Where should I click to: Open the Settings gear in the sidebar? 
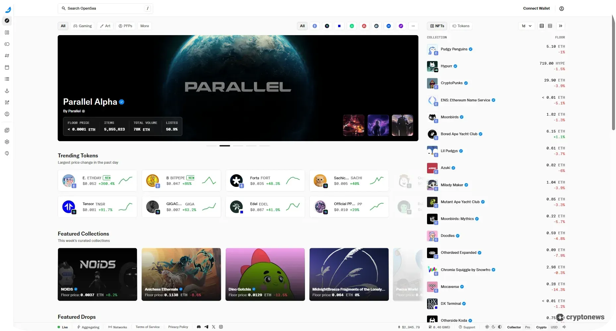pyautogui.click(x=7, y=142)
